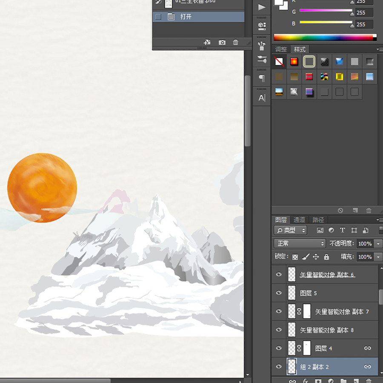Select the 矢量智能对象 副本 6 layer name
383x383 pixels.
(327, 275)
